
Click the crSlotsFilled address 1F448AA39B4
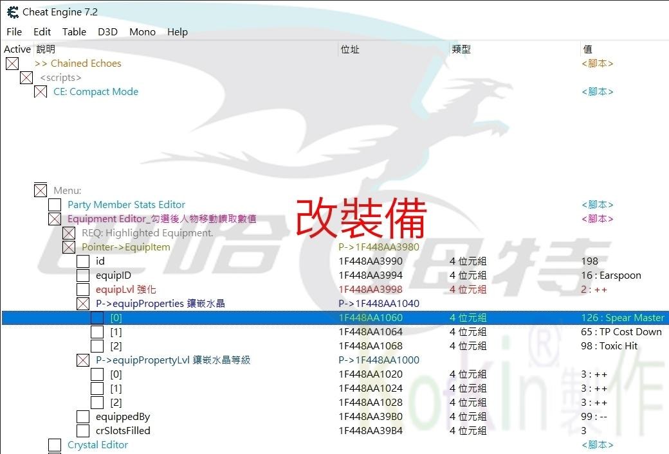click(371, 431)
